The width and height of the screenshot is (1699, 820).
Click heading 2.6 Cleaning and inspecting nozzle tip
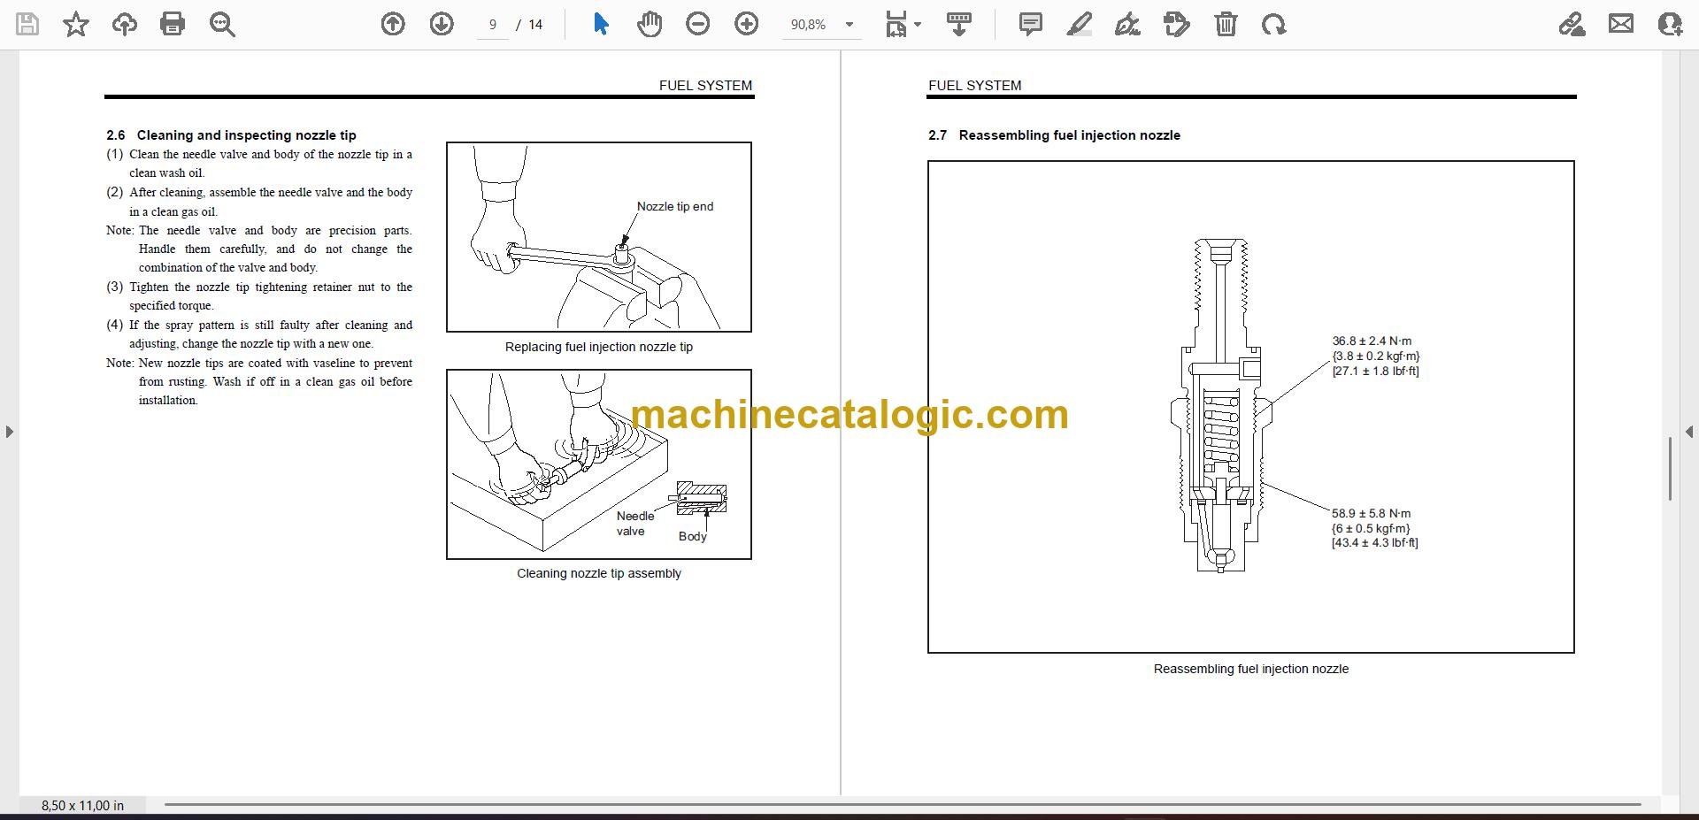(x=231, y=135)
